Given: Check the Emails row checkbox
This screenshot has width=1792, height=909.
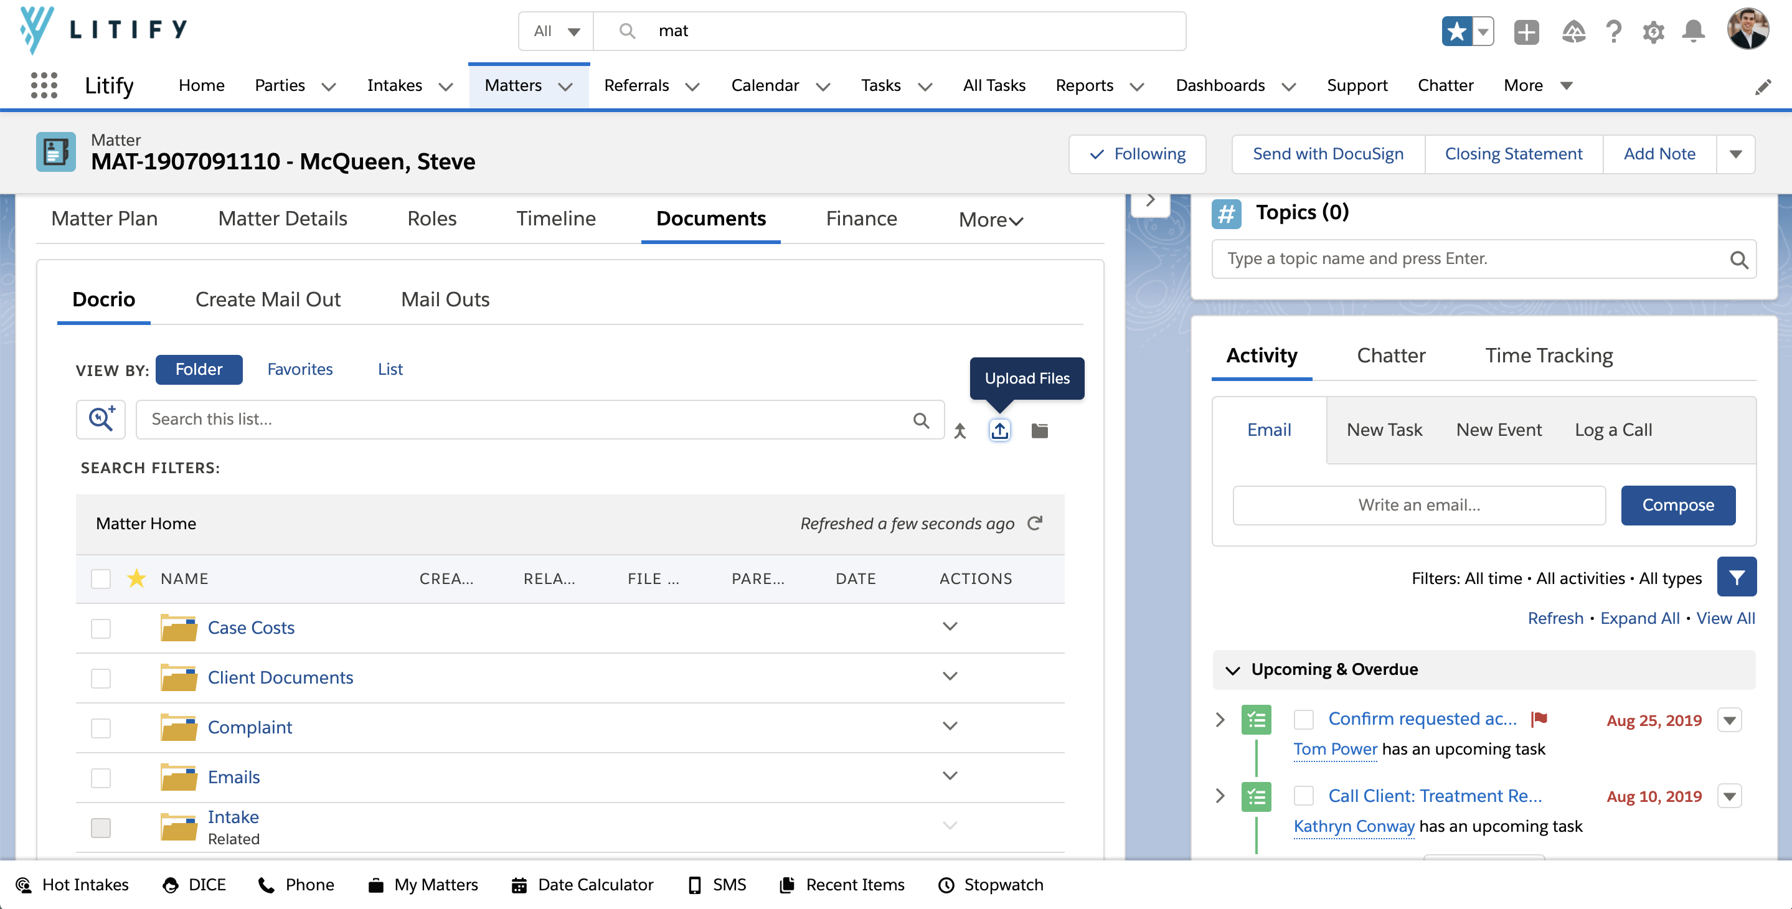Looking at the screenshot, I should coord(101,778).
